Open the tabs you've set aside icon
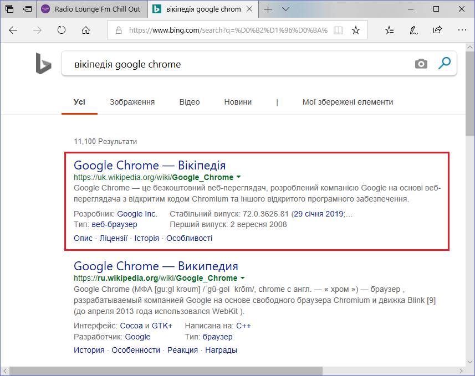Viewport: 475px width, 376px height. (9, 9)
